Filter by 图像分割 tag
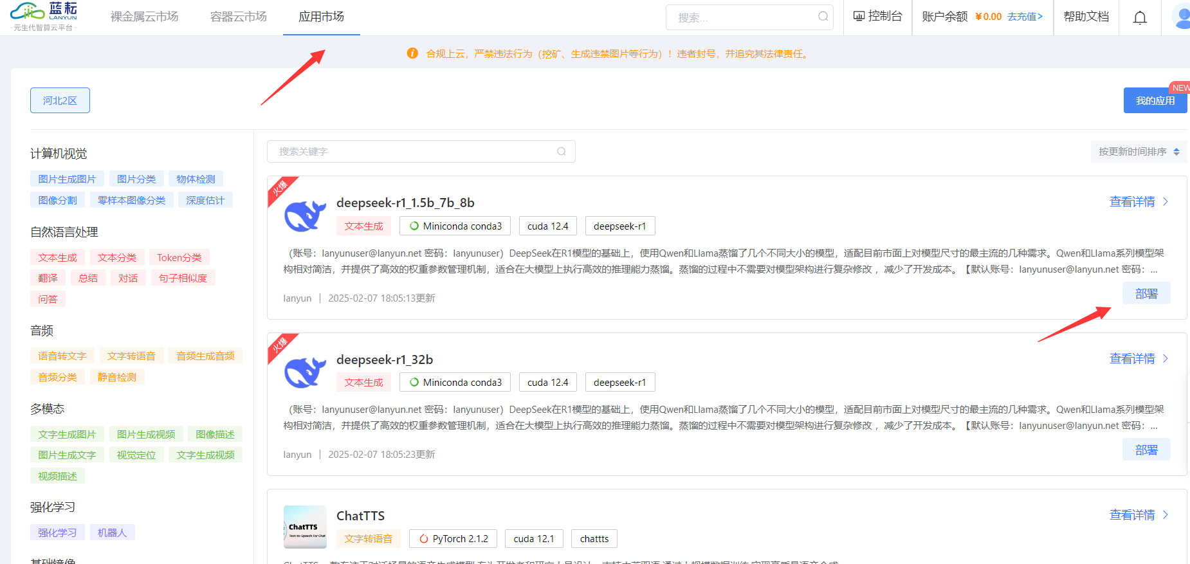The width and height of the screenshot is (1190, 564). click(57, 201)
